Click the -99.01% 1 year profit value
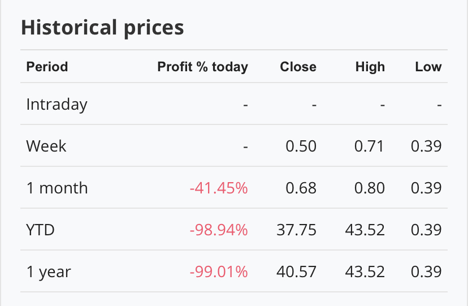 [x=219, y=271]
